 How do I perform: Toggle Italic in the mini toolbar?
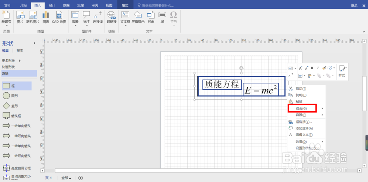(x=318, y=68)
